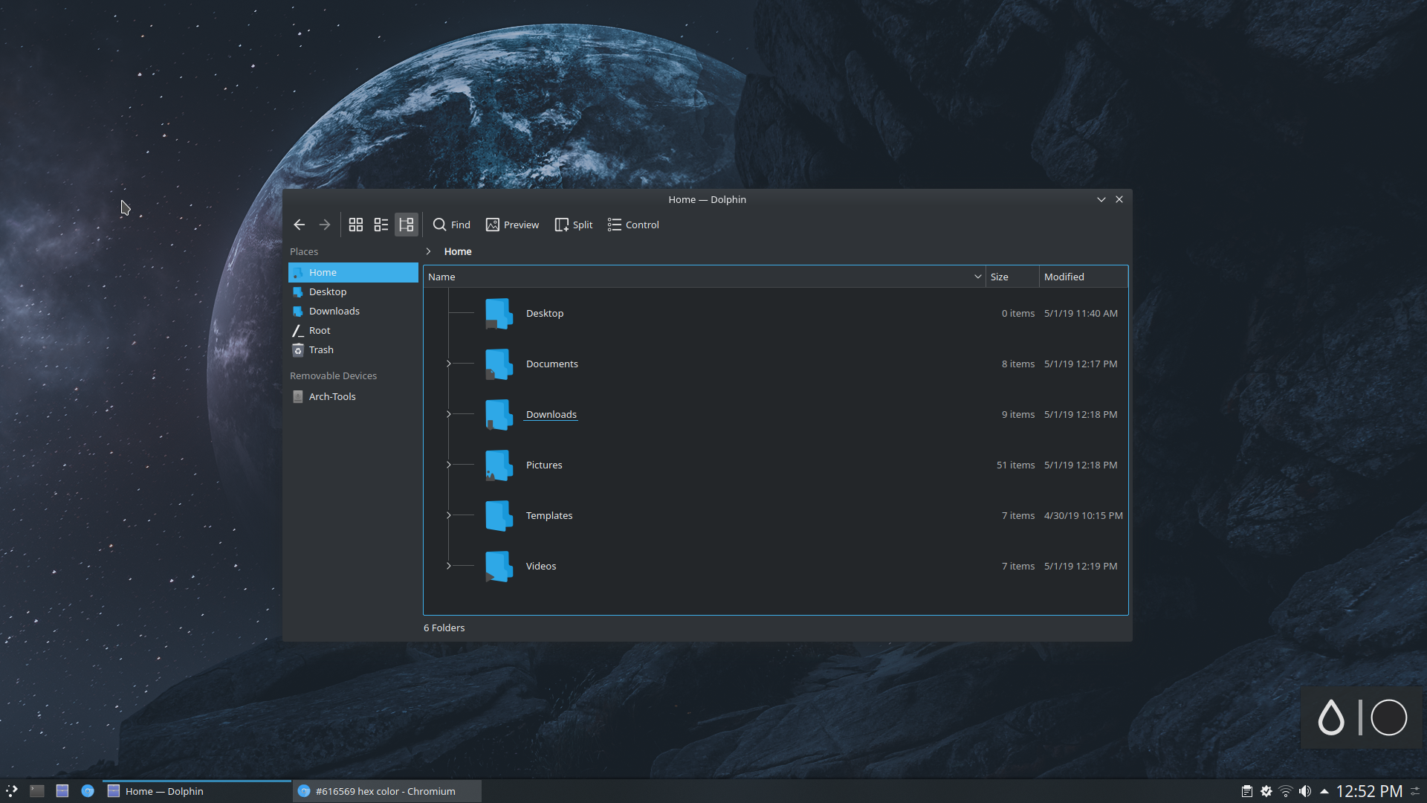Switch to Compact view mode
This screenshot has width=1427, height=803.
pyautogui.click(x=381, y=225)
